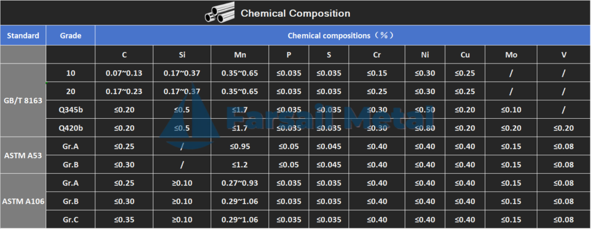The height and width of the screenshot is (229, 591).
Task: Click the Standard column header
Action: tap(23, 35)
